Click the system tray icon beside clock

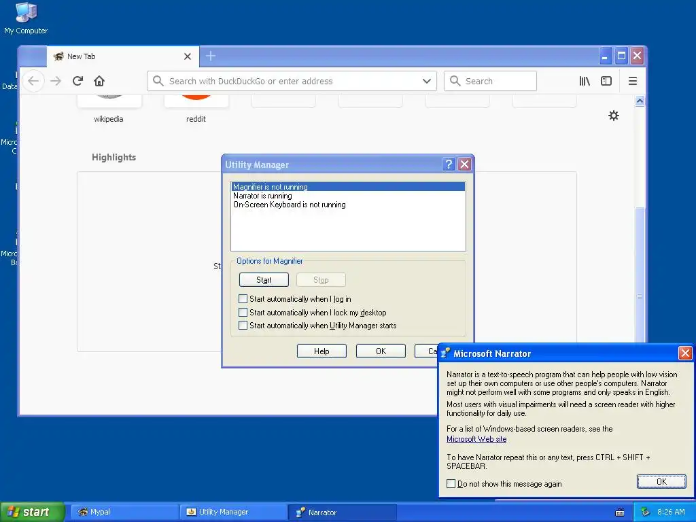pos(645,512)
